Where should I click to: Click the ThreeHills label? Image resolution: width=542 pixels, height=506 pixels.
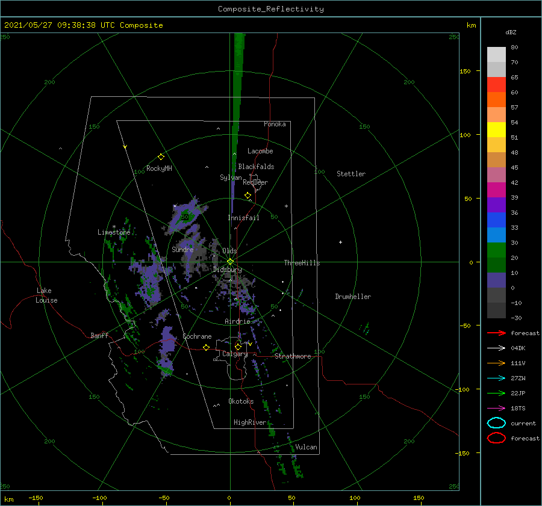pos(302,263)
